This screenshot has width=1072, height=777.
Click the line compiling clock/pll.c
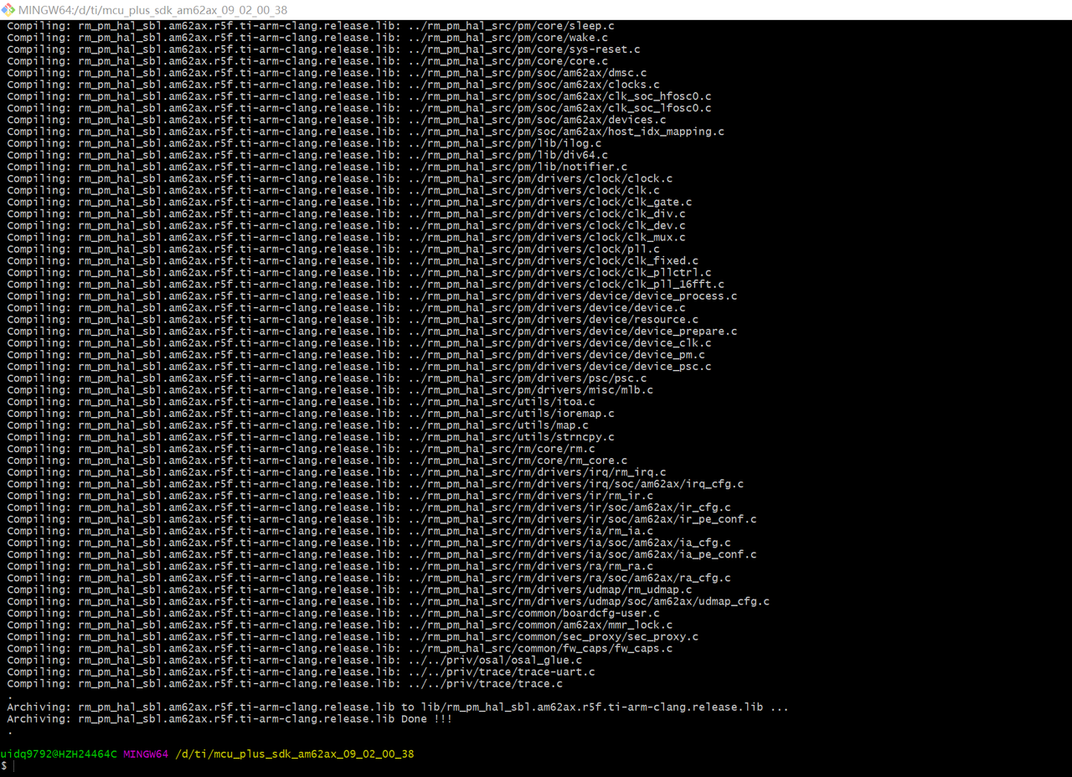[333, 249]
